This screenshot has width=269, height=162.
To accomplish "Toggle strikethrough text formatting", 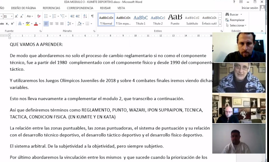I will (2, 24).
